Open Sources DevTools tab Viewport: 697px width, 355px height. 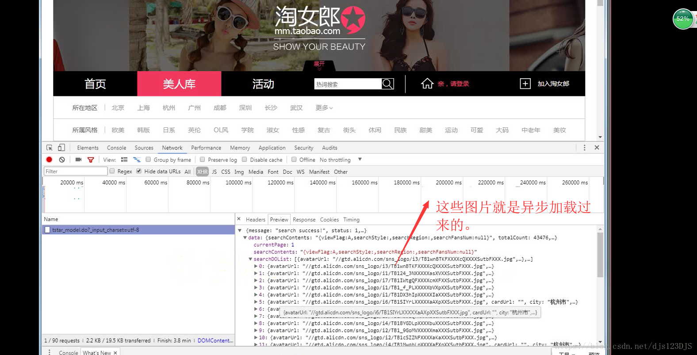pyautogui.click(x=144, y=148)
